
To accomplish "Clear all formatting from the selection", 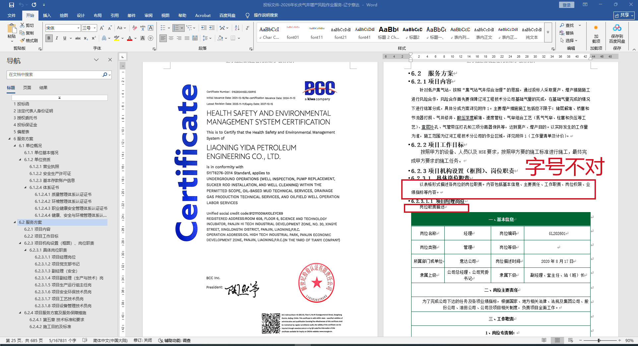I will [134, 28].
